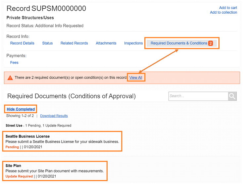Select the Inspections tab
Viewport: 243px width, 184px height.
point(133,43)
